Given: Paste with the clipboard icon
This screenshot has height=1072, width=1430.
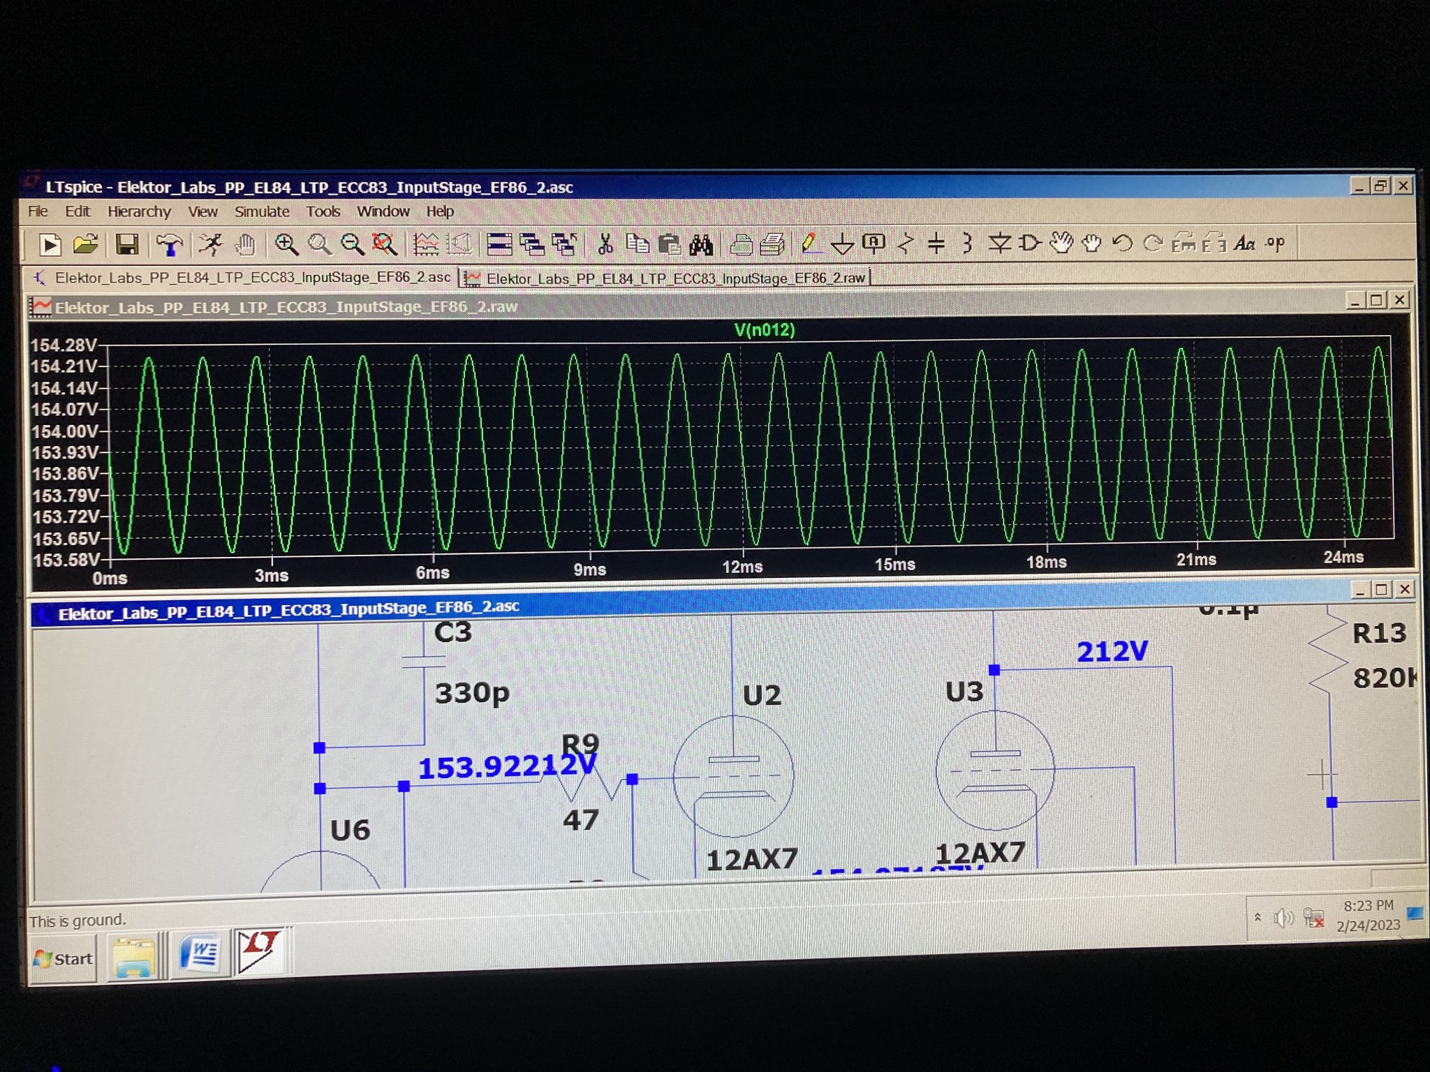Looking at the screenshot, I should 670,244.
